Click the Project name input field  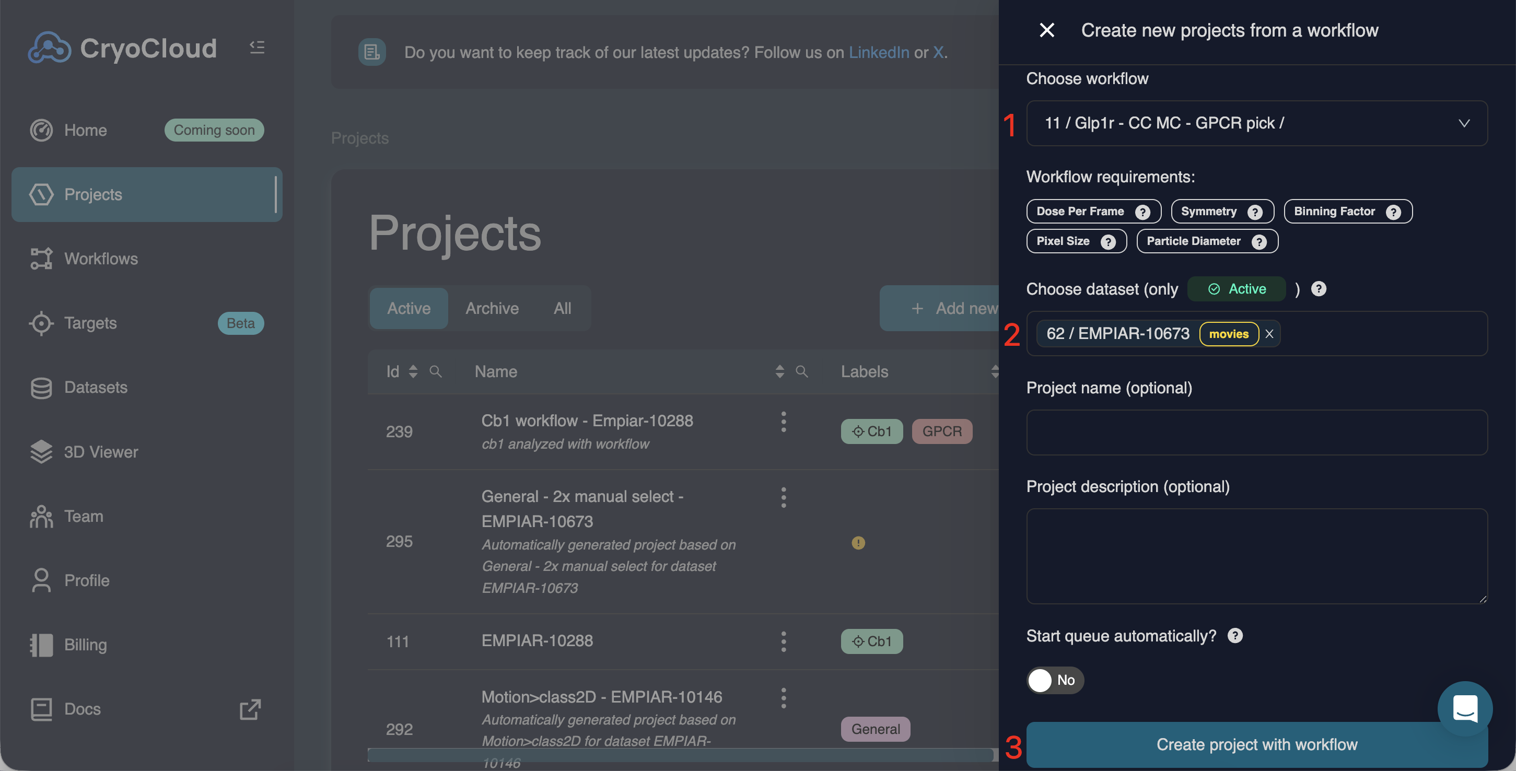pos(1256,432)
